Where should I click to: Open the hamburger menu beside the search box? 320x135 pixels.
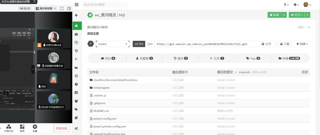click(77, 5)
